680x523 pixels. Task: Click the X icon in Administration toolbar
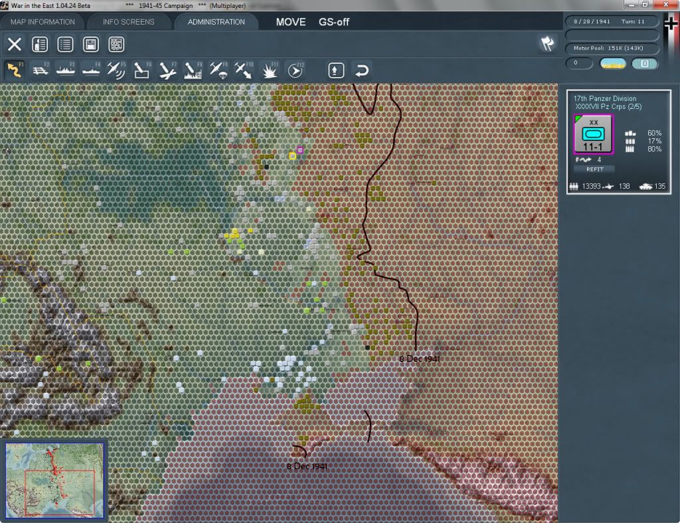(x=15, y=45)
